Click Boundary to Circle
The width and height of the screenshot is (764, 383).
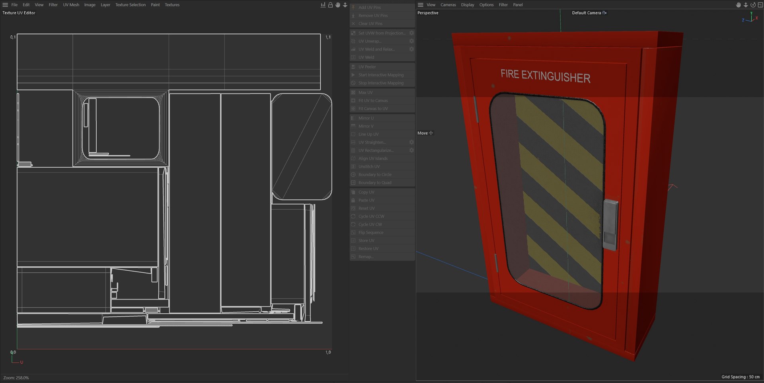(x=382, y=174)
